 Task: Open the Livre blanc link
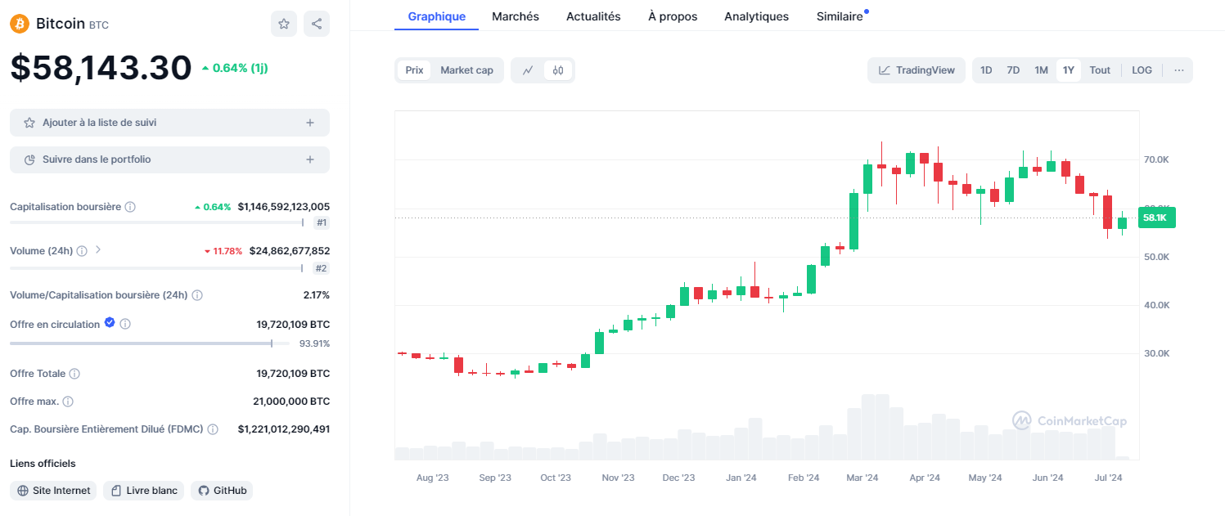coord(143,490)
